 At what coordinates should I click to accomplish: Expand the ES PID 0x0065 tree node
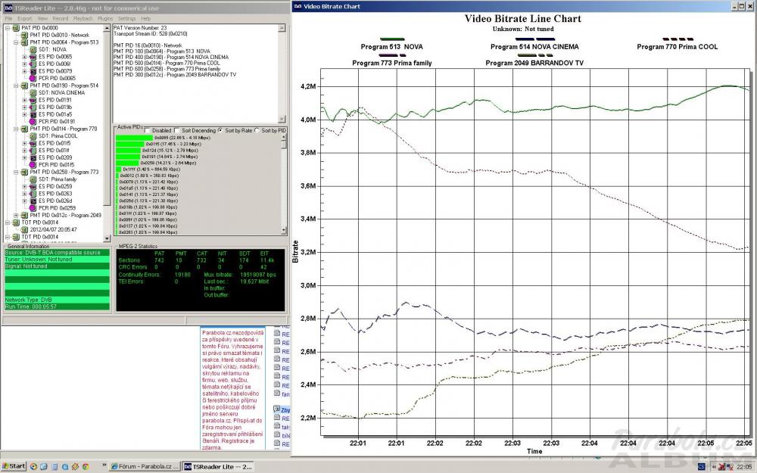click(24, 57)
